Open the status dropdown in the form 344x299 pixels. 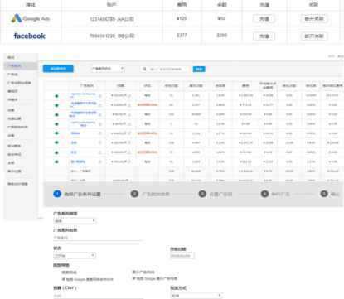(x=75, y=255)
